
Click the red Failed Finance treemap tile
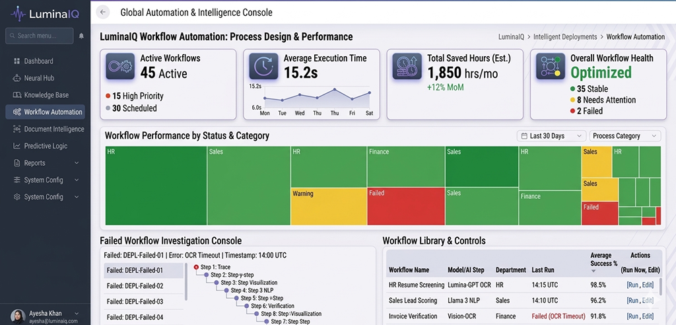click(x=405, y=207)
